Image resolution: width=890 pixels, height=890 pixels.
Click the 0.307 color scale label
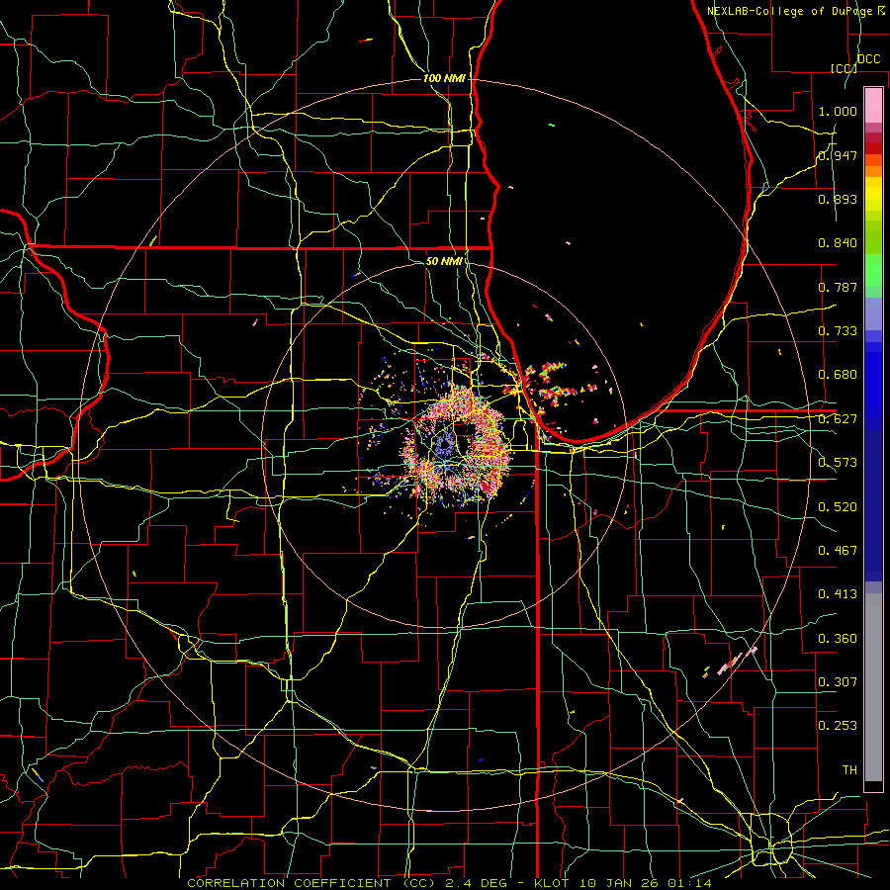point(838,682)
